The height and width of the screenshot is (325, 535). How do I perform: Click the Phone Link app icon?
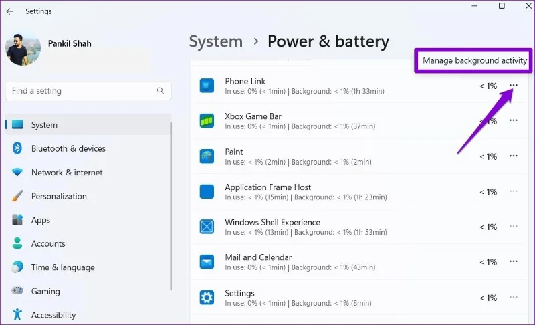coord(207,86)
